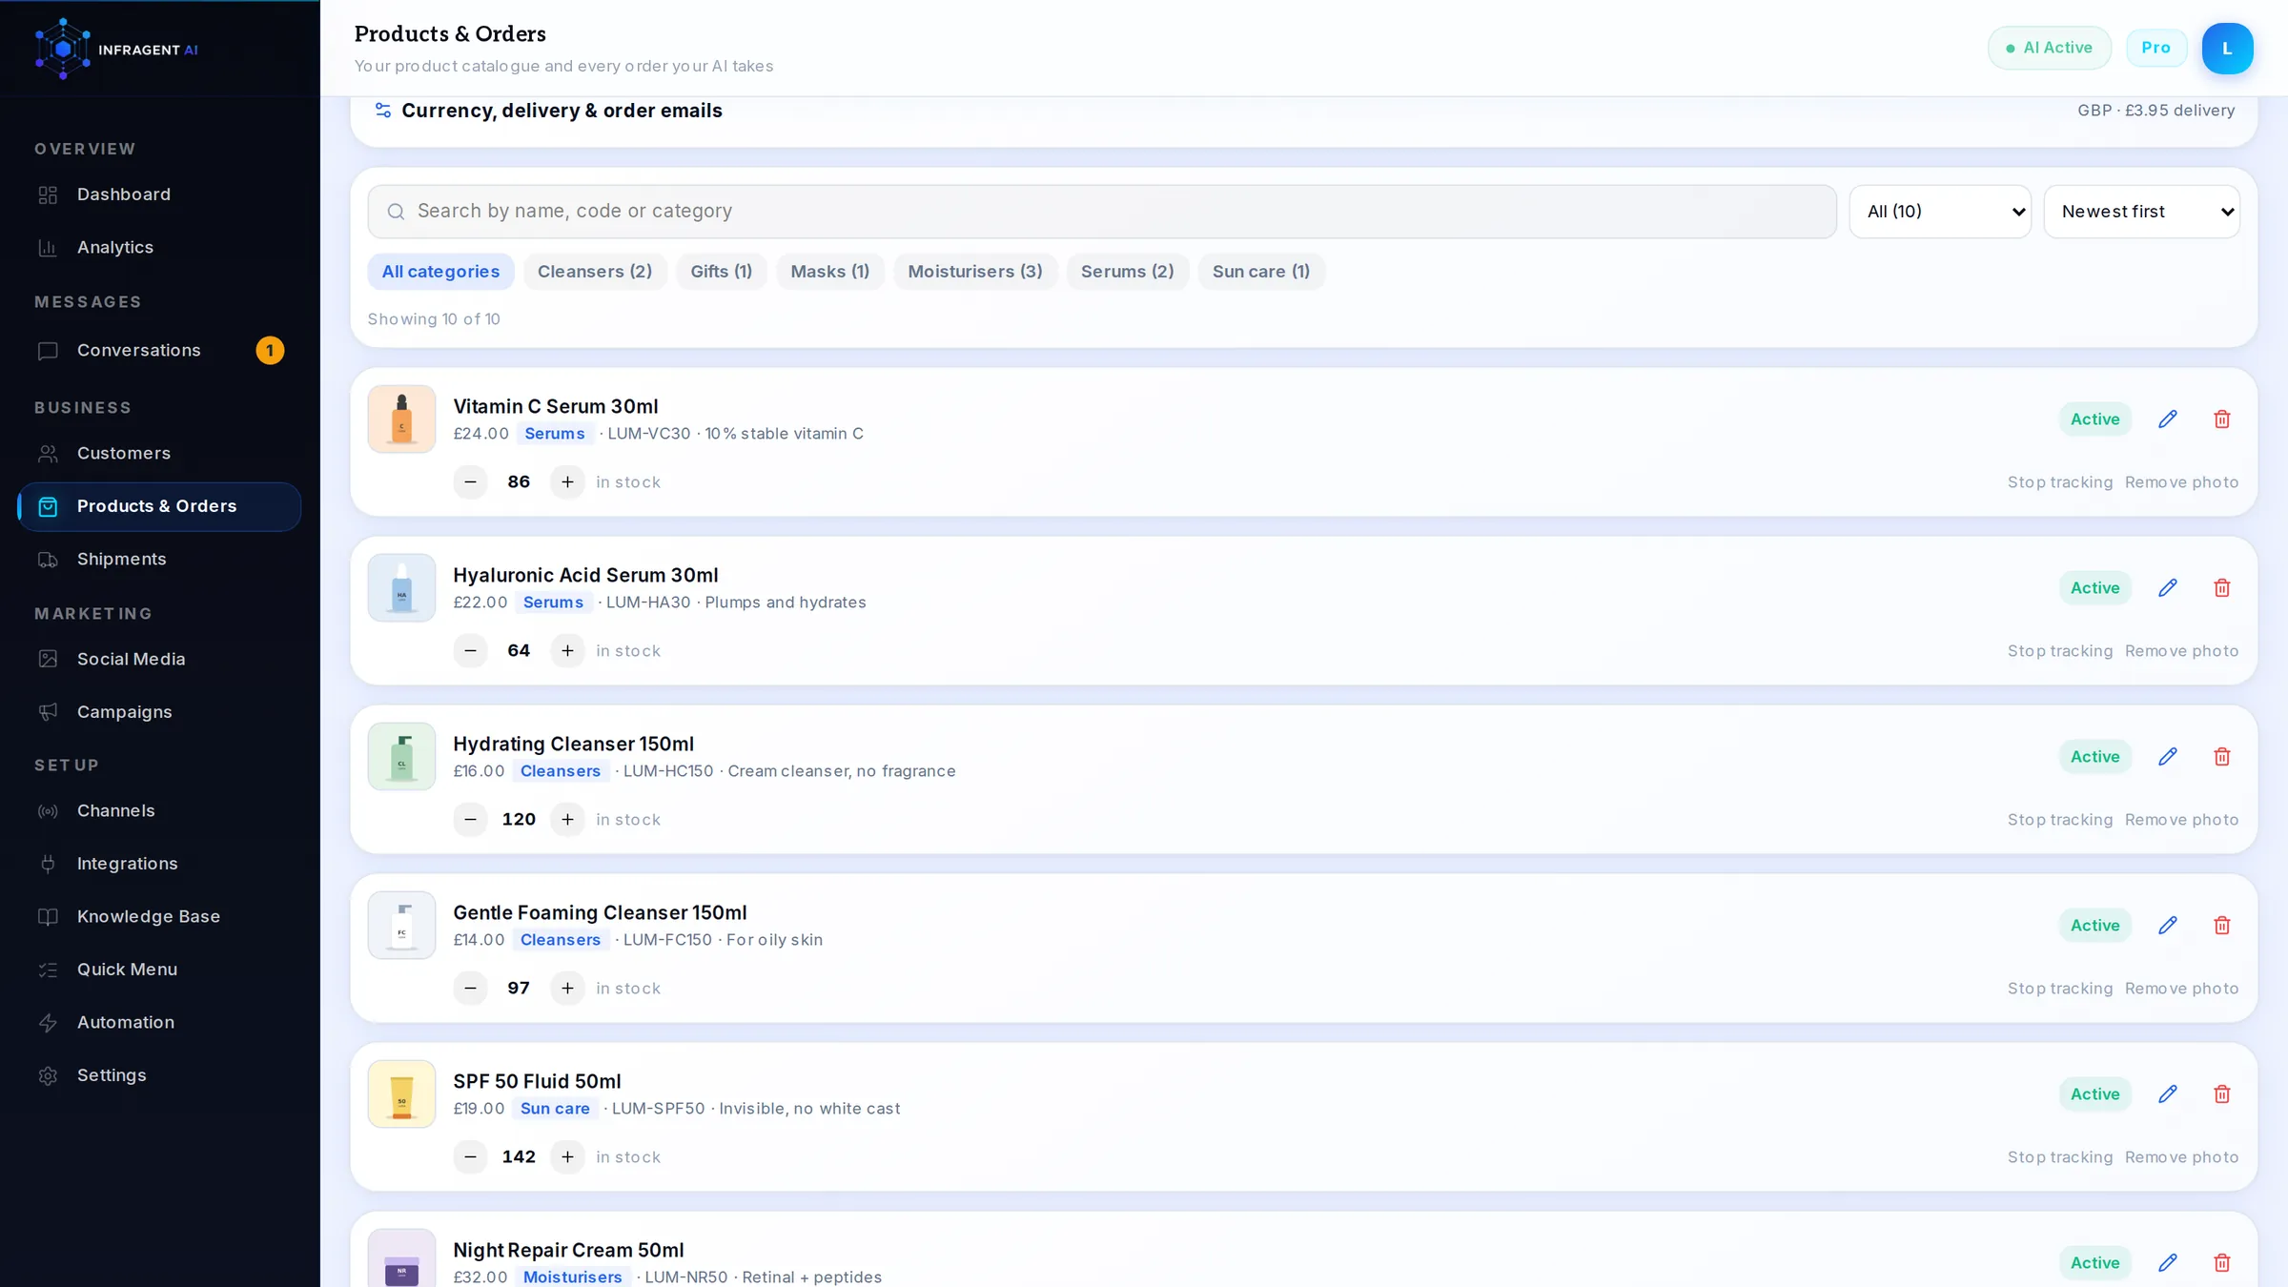The image size is (2288, 1287).
Task: Decrease Hyaluronic Acid Serum stock
Action: 470,651
